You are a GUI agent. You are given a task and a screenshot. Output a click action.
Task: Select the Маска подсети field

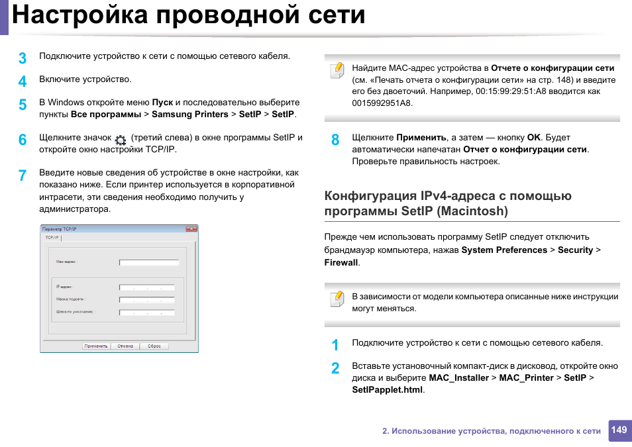pos(146,299)
